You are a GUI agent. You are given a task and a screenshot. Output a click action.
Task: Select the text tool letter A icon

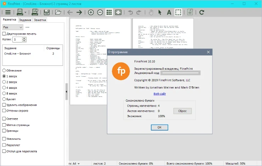click(x=169, y=12)
